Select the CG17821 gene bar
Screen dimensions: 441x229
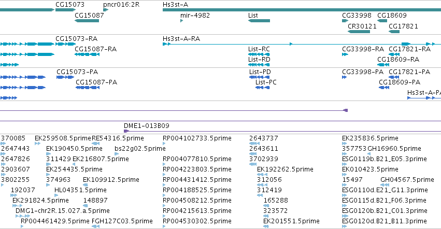[394, 32]
